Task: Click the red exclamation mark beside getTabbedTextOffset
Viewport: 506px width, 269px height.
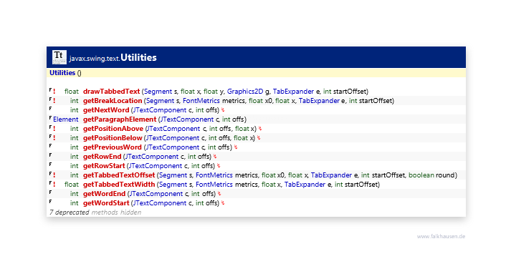Action: 54,175
